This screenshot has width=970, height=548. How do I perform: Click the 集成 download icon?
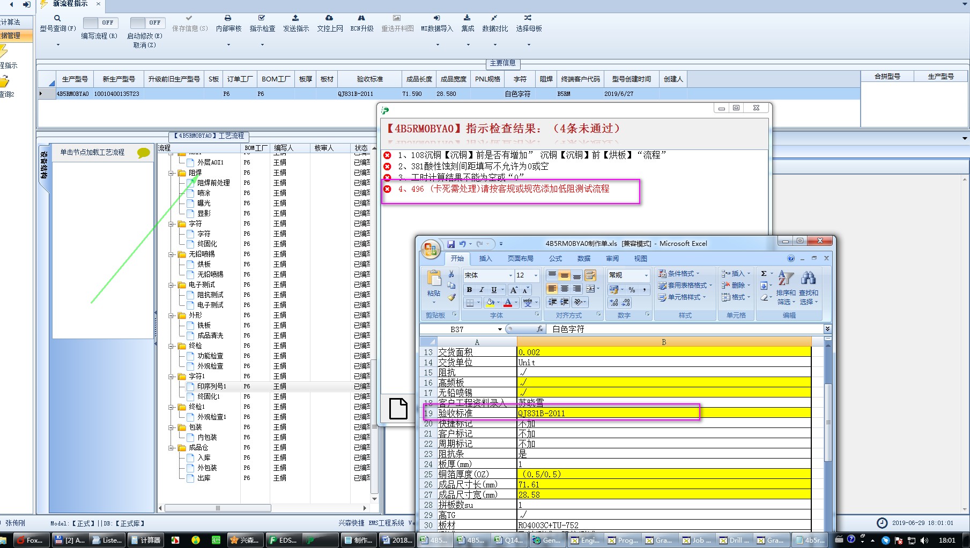point(467,18)
